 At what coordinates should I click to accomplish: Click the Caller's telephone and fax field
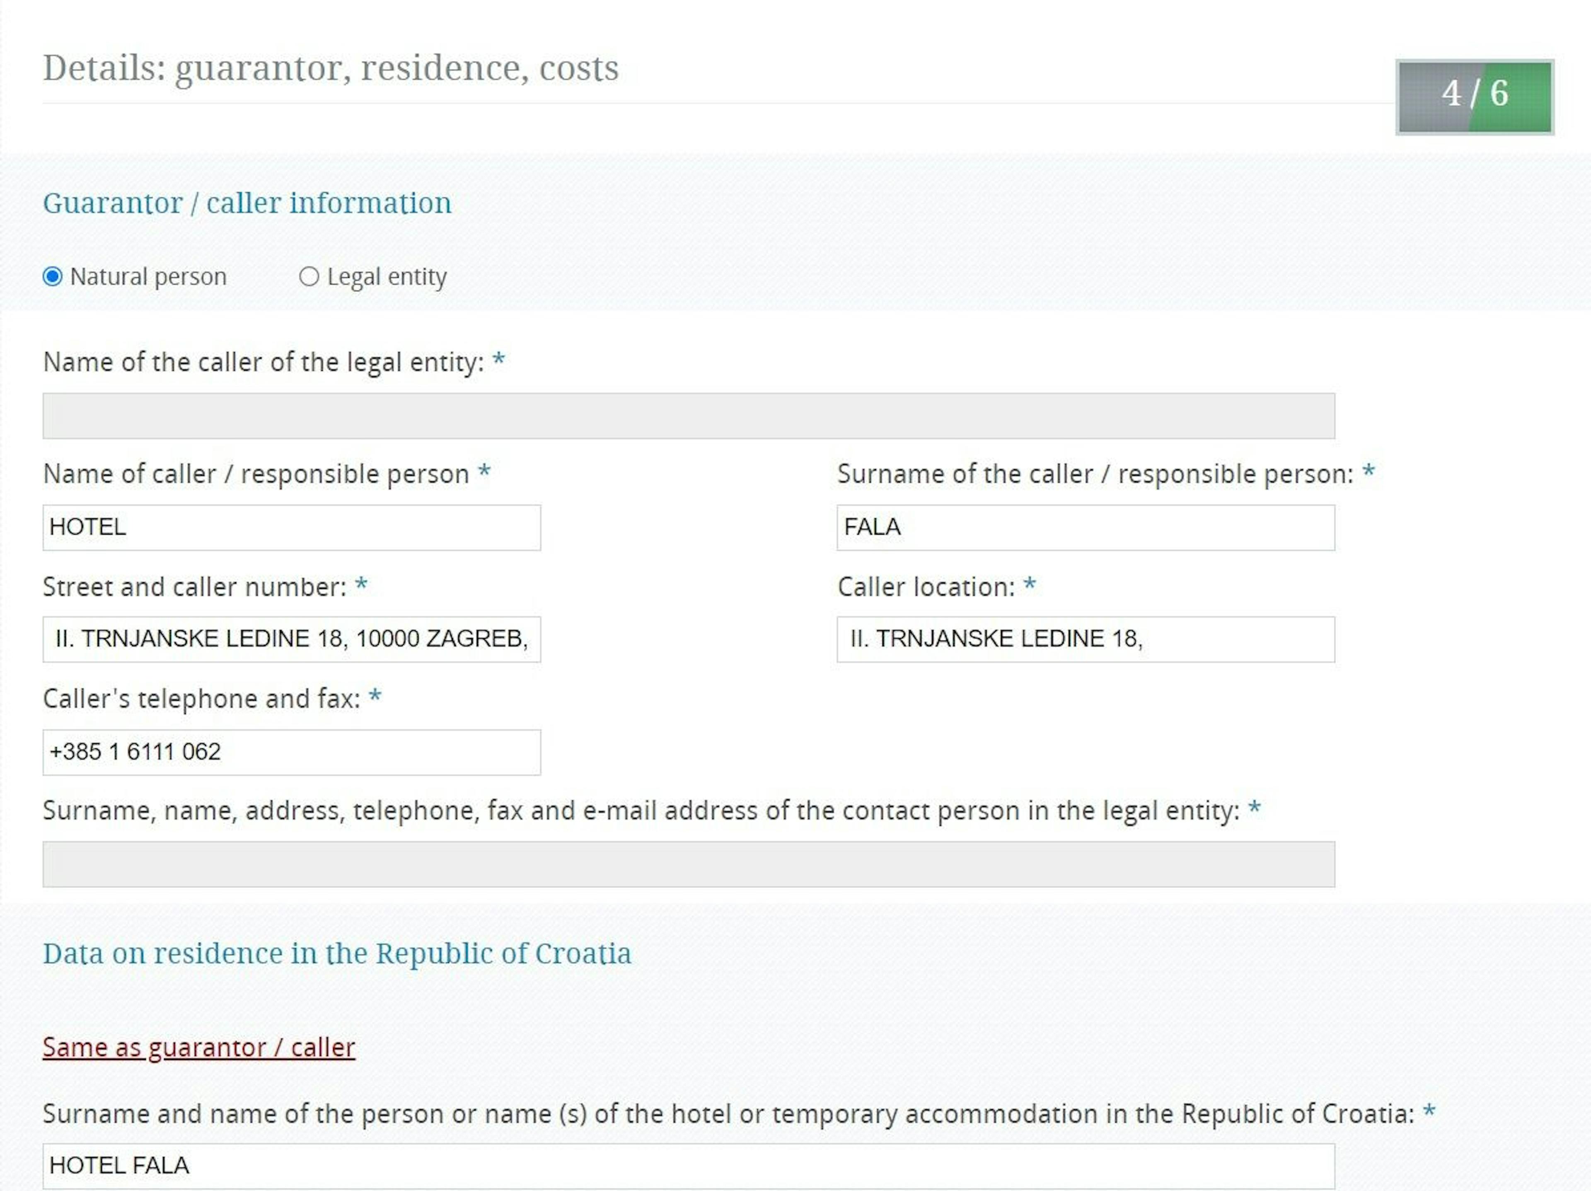tap(291, 752)
